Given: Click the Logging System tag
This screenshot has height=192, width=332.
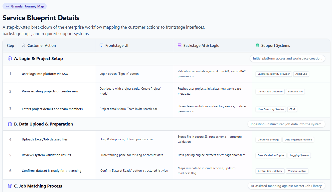Looking at the screenshot, I should coord(299,155).
